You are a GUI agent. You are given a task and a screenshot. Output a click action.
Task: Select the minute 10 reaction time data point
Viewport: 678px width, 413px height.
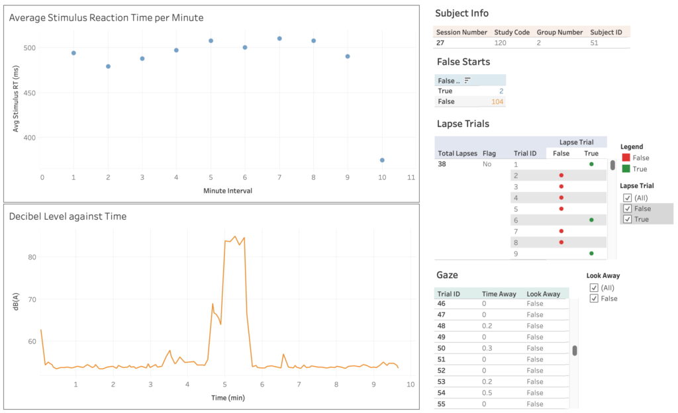(x=382, y=160)
